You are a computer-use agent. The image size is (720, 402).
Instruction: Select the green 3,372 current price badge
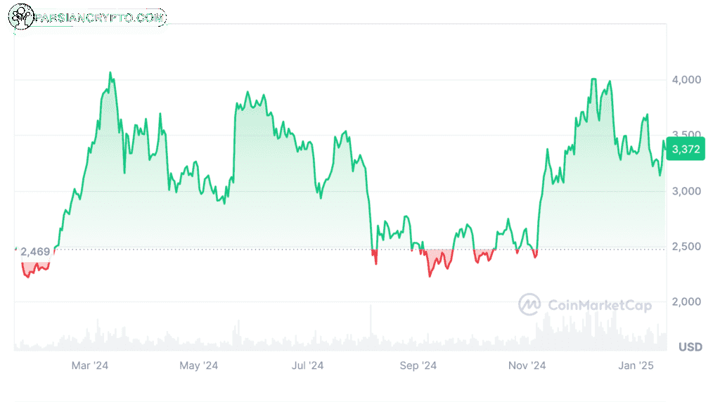click(x=686, y=149)
